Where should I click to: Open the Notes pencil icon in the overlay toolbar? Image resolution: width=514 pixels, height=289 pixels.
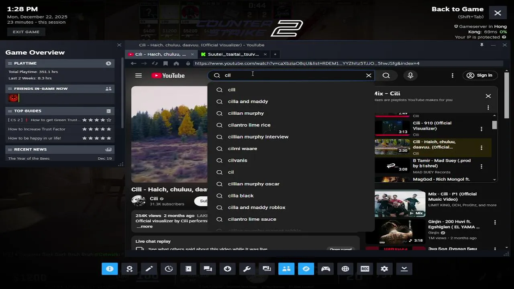pyautogui.click(x=149, y=269)
